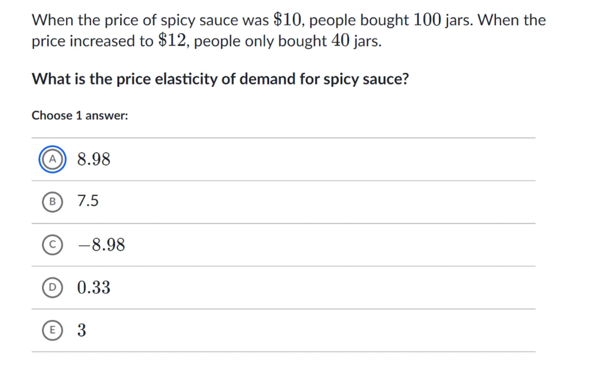
Task: Click the bold price elasticity question
Action: pyautogui.click(x=220, y=79)
